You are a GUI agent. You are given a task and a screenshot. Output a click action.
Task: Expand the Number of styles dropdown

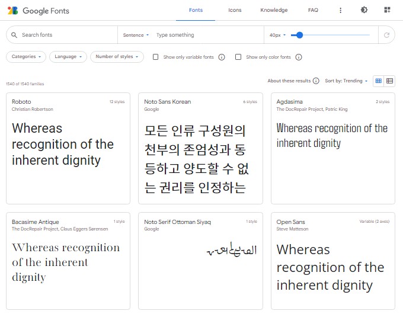tap(117, 57)
